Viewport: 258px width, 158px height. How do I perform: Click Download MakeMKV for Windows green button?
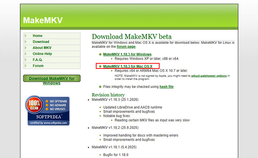[52, 78]
